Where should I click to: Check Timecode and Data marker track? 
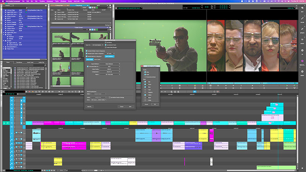(x=145, y=77)
